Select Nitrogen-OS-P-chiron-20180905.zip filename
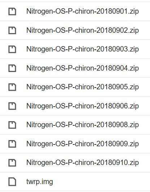150x192 pixels. pyautogui.click(x=82, y=87)
